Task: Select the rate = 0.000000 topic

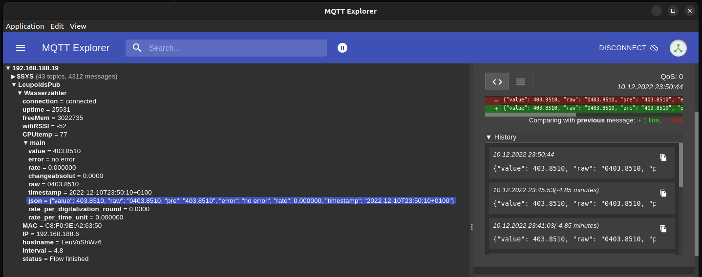Action: tap(52, 168)
